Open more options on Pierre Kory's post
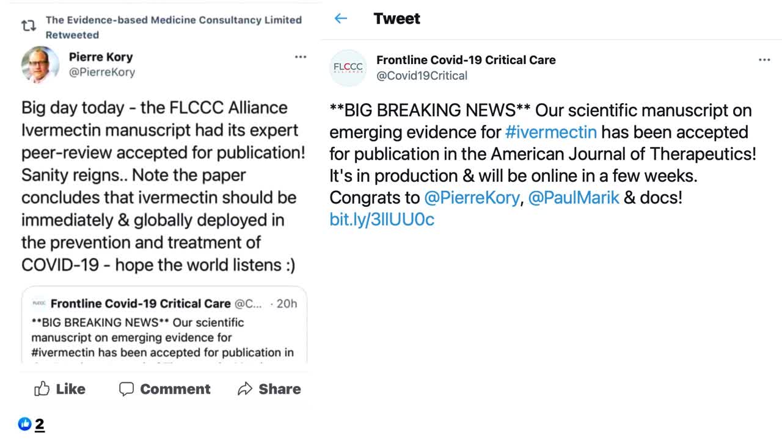The width and height of the screenshot is (782, 439). coord(300,57)
